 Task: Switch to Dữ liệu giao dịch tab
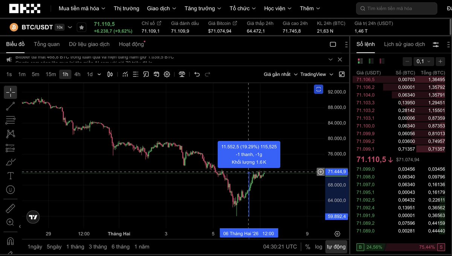tap(89, 44)
